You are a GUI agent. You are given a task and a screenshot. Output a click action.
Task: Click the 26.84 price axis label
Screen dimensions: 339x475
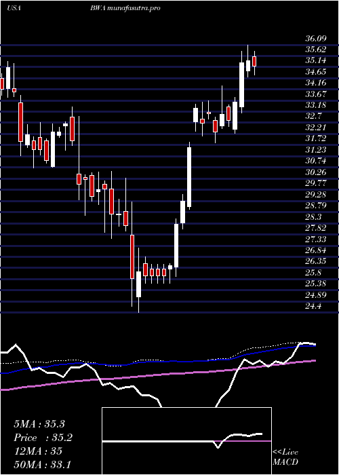(315, 250)
